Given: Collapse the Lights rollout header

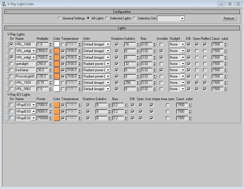Looking at the screenshot, I should click(x=122, y=28).
